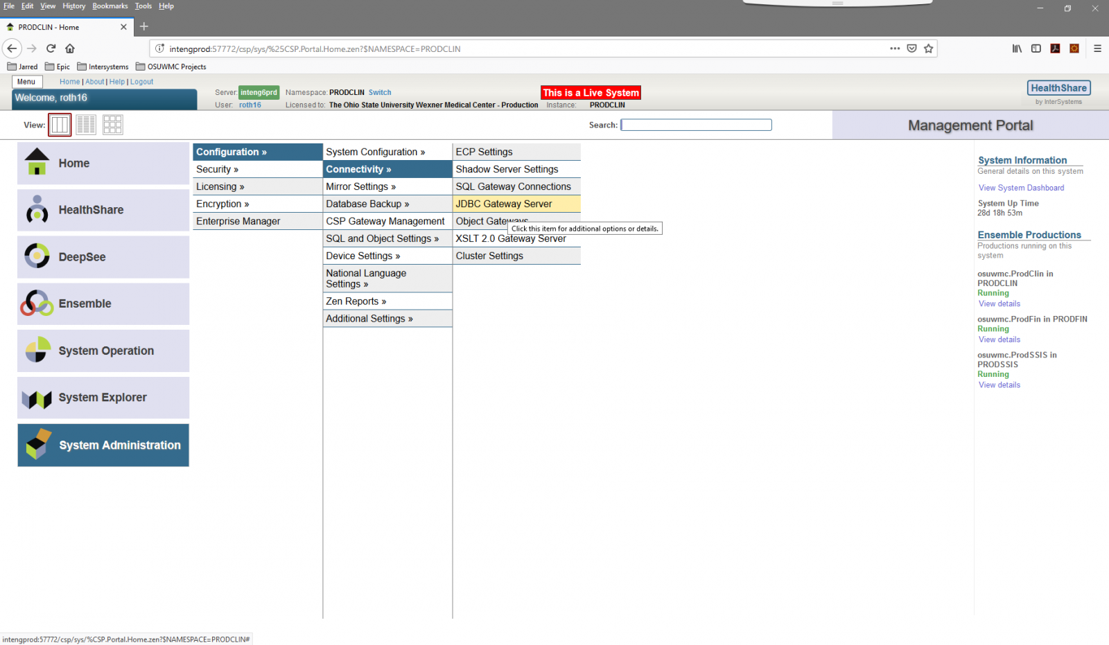Image resolution: width=1109 pixels, height=645 pixels.
Task: Expand Zen Reports submenu
Action: (x=387, y=301)
